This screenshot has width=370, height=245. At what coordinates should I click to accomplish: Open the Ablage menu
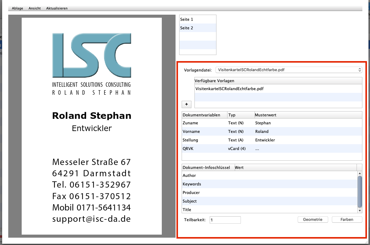click(17, 8)
